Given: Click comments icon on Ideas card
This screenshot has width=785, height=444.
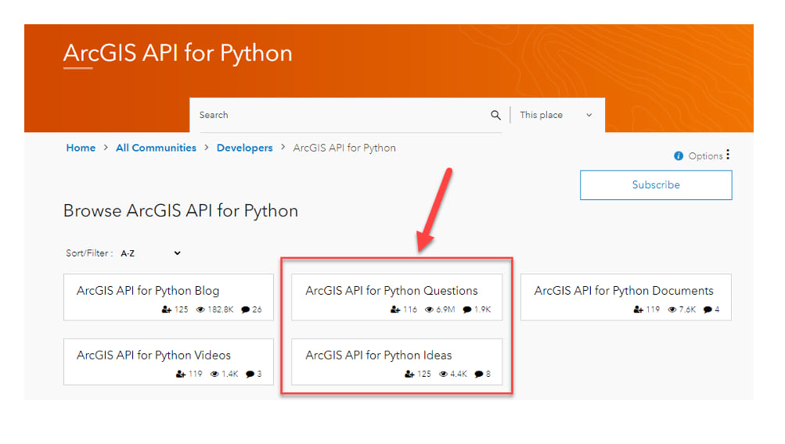Looking at the screenshot, I should (x=479, y=374).
